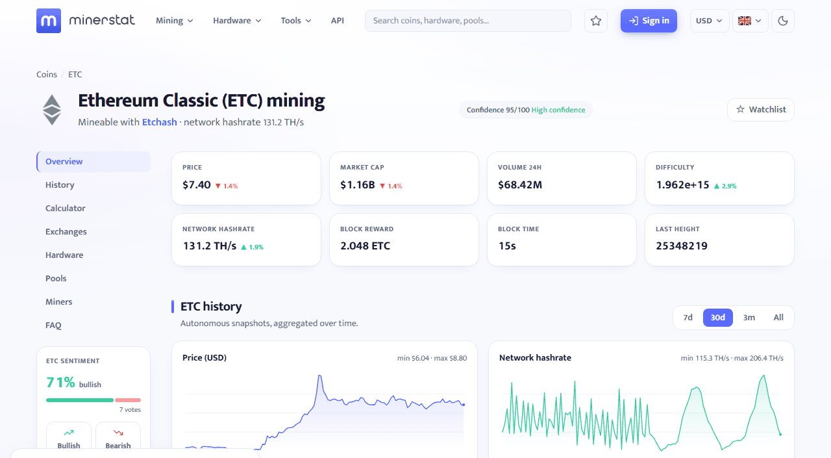Open Exchanges in the sidebar
Viewport: 831px width, 458px height.
[93, 232]
